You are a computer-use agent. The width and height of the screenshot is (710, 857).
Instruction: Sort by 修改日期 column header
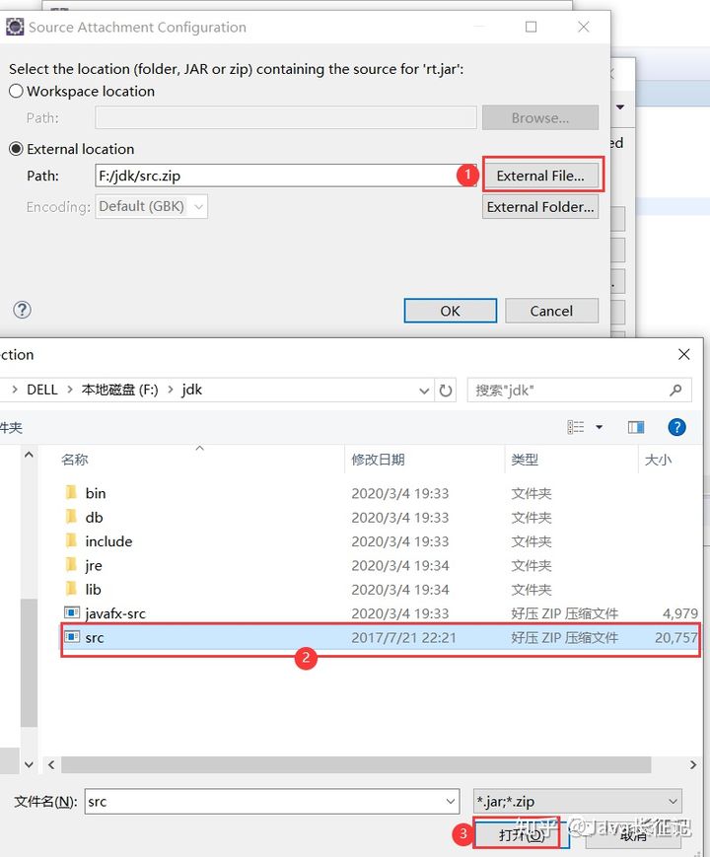378,460
